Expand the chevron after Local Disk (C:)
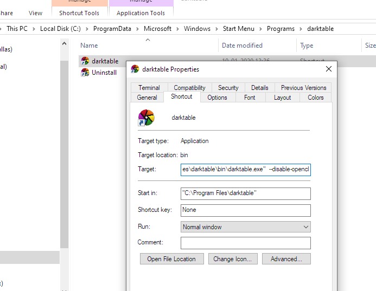Viewport: 376px width, 291px height. click(87, 29)
